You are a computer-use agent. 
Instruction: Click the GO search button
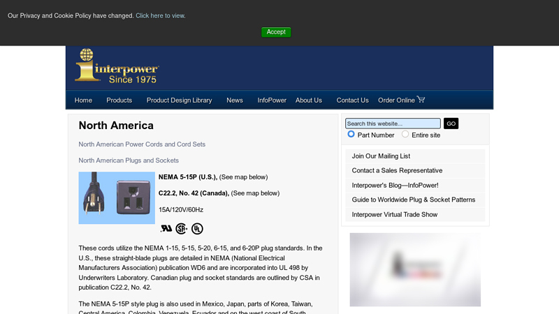tap(451, 124)
